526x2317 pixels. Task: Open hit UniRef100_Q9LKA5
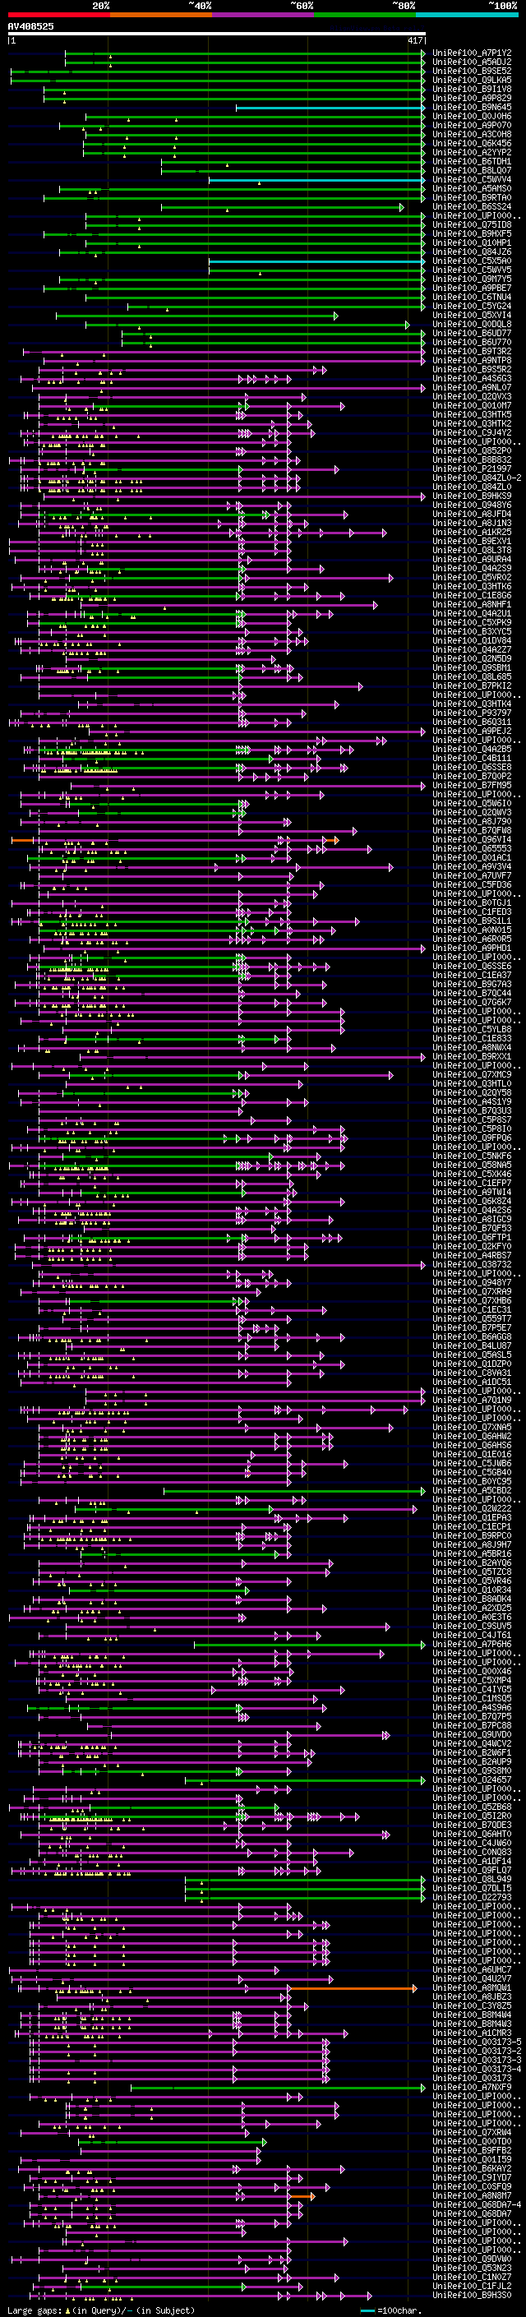472,80
